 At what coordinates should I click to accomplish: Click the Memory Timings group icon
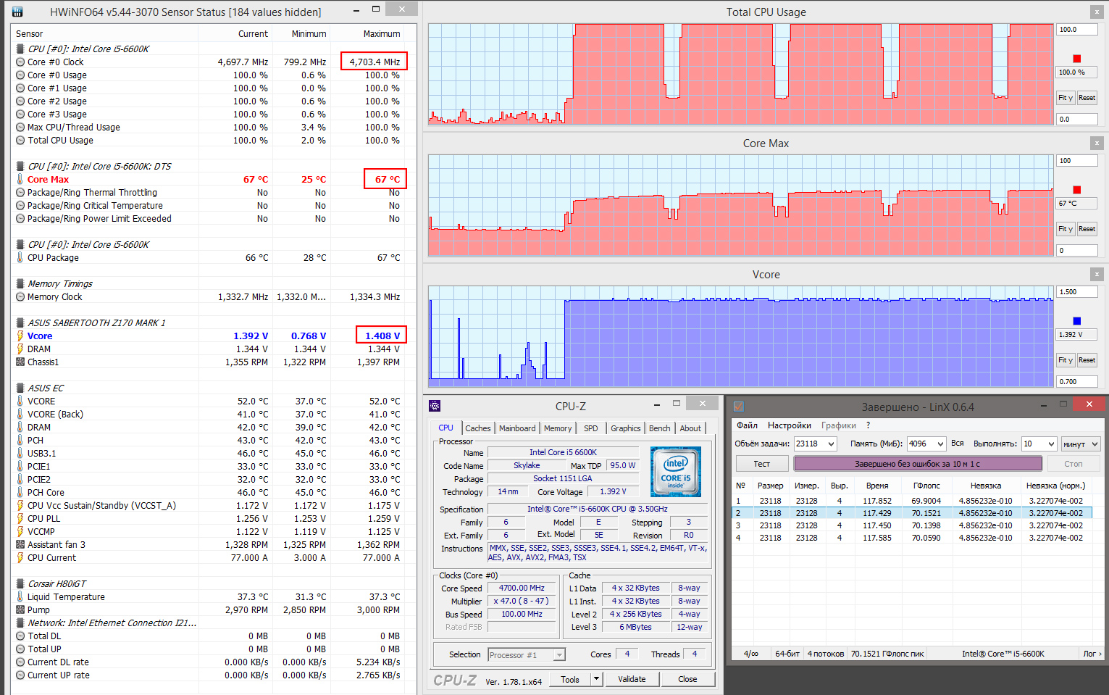(20, 284)
